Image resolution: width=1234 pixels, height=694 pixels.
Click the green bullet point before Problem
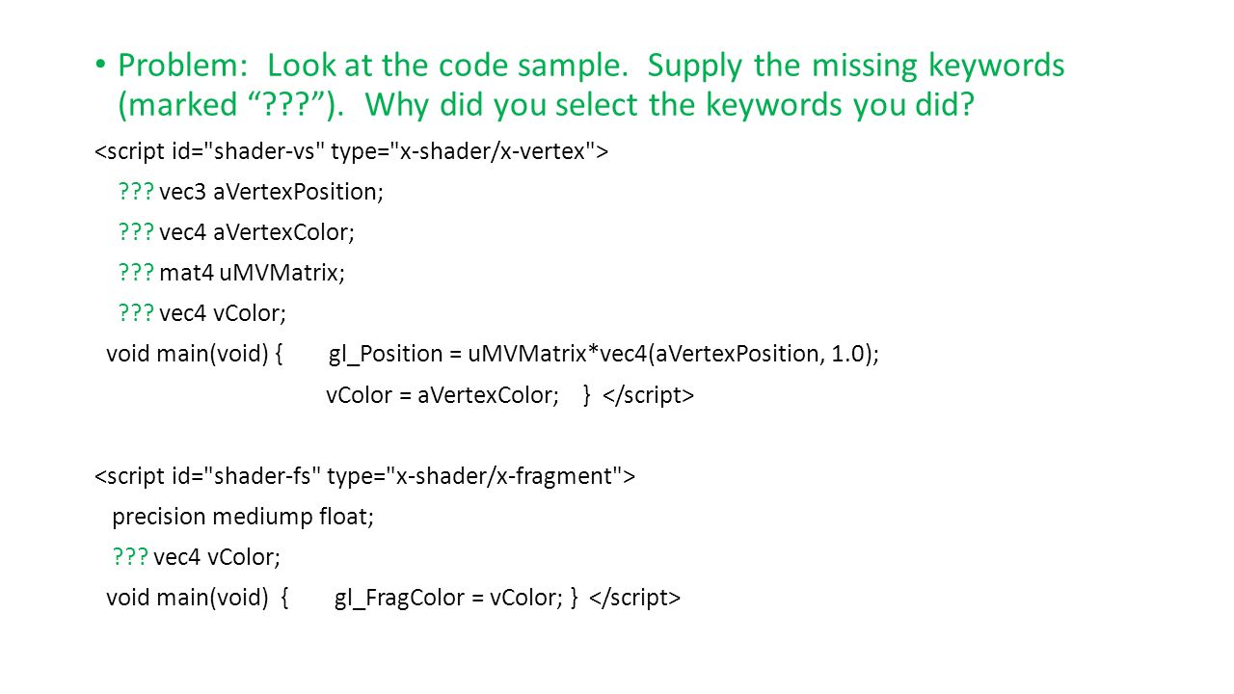tap(100, 65)
